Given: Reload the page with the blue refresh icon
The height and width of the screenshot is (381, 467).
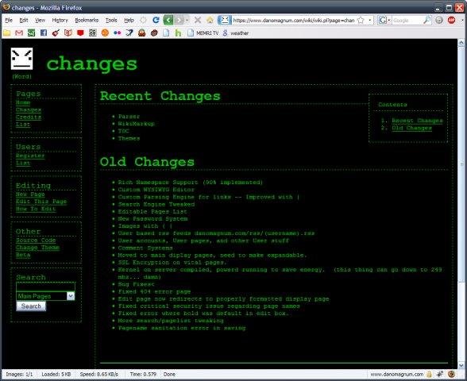Looking at the screenshot, I should click(156, 21).
